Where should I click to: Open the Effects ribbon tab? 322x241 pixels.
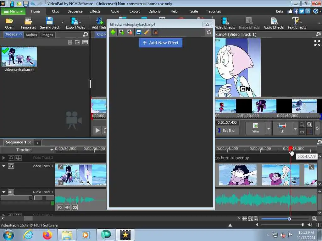click(95, 11)
